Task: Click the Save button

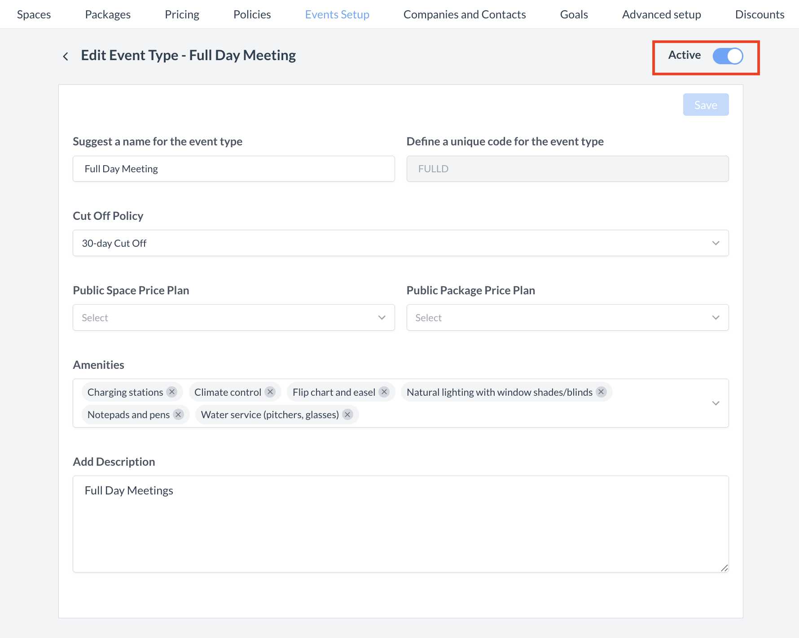Action: point(706,105)
